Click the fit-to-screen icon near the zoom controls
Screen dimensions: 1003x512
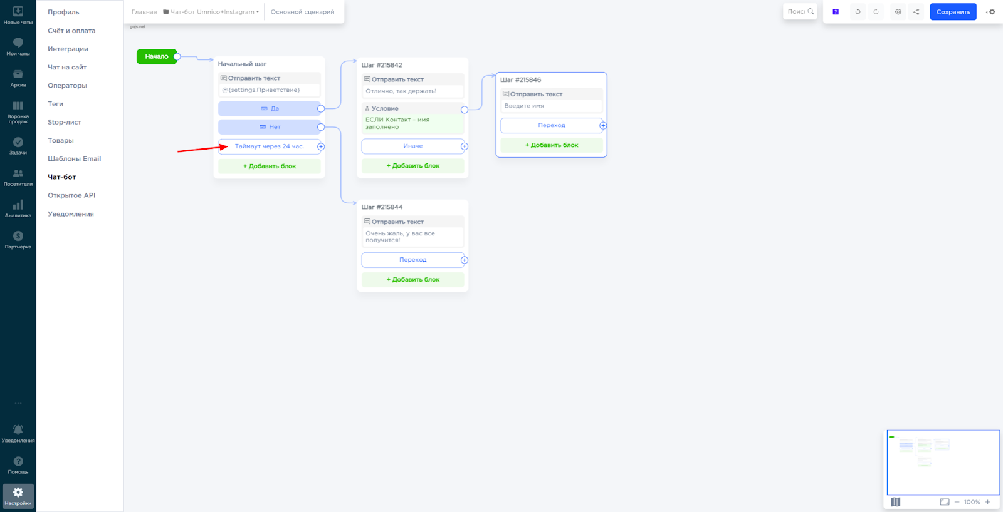click(x=944, y=502)
